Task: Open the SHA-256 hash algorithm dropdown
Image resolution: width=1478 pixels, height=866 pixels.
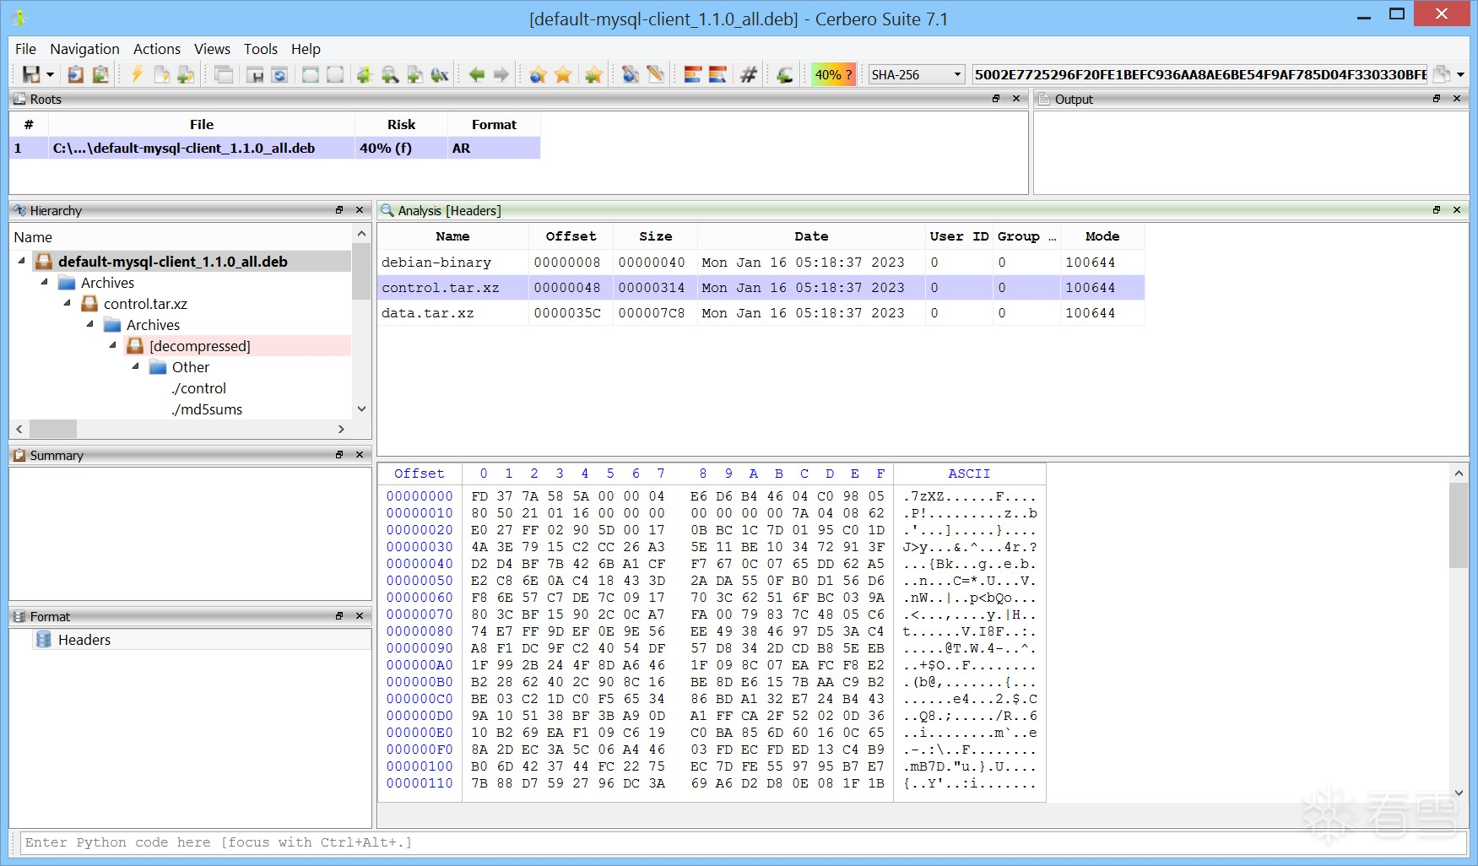Action: pyautogui.click(x=917, y=74)
